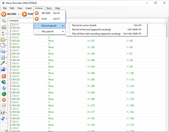Select the Record special submenu entry
The height and width of the screenshot is (132, 169).
[x=49, y=26]
